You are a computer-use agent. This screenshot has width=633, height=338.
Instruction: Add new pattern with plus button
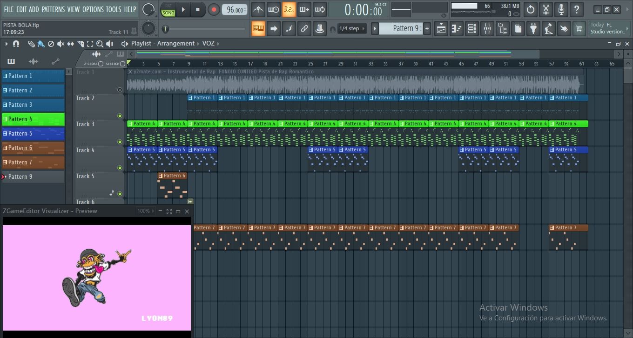pyautogui.click(x=427, y=29)
